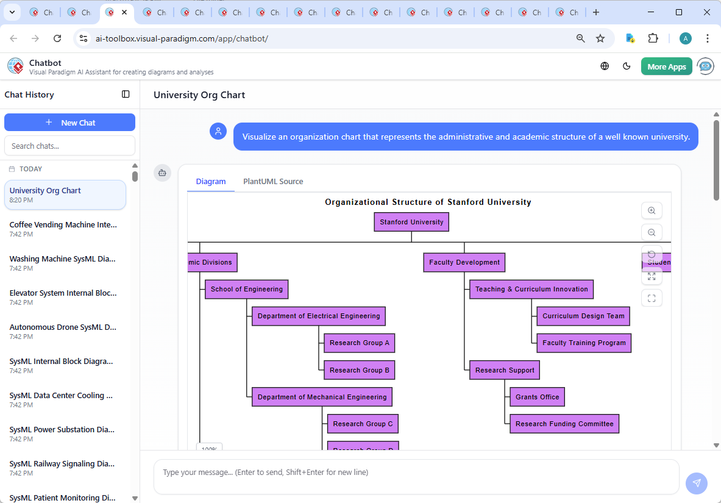This screenshot has height=503, width=721.
Task: Reset the diagram view with the reload icon
Action: (x=652, y=254)
